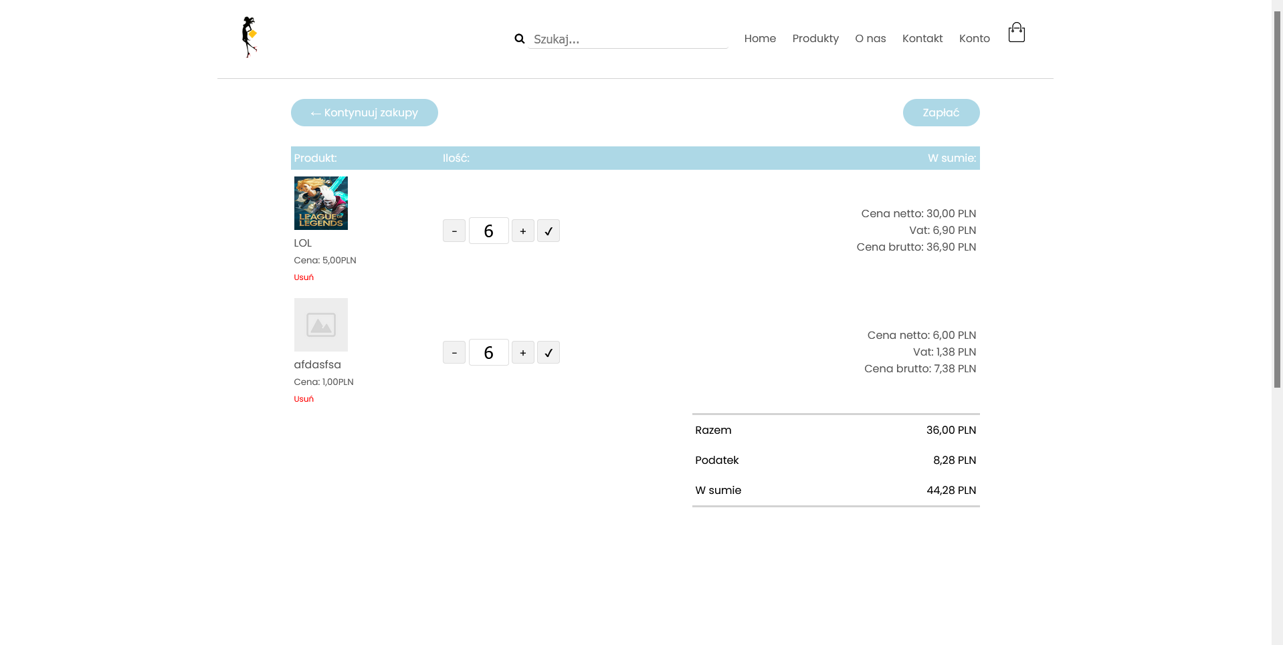Click the search magnifier icon

520,39
